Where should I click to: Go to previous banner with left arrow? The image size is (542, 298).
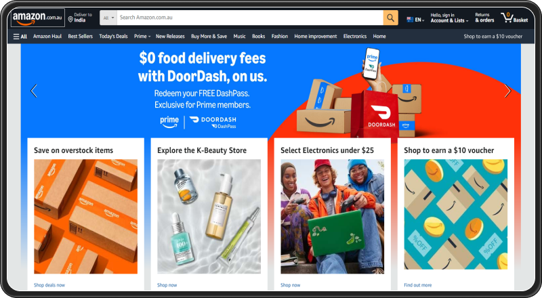pos(34,91)
